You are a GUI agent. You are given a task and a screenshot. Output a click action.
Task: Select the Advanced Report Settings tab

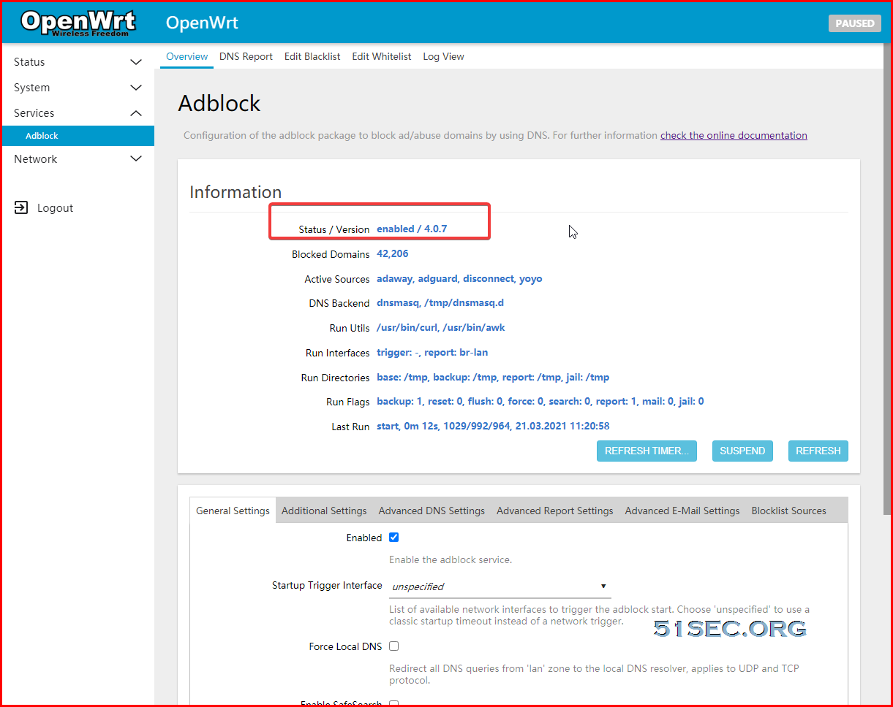555,511
